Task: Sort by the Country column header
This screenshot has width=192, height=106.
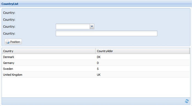Action: pyautogui.click(x=49, y=51)
